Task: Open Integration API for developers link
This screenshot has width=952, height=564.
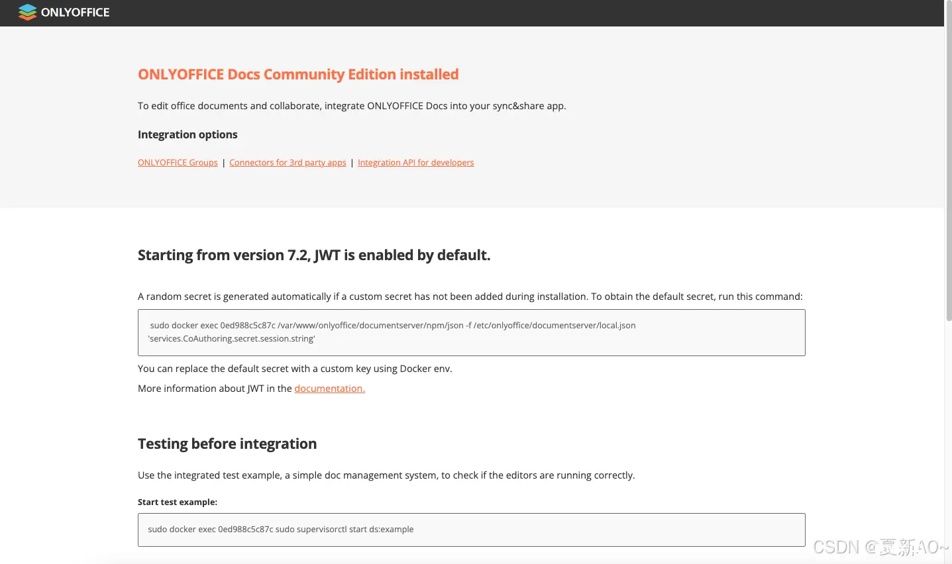Action: pyautogui.click(x=415, y=162)
